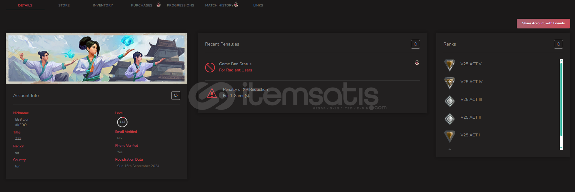Click the Registration Date label
This screenshot has width=575, height=192.
pos(129,159)
